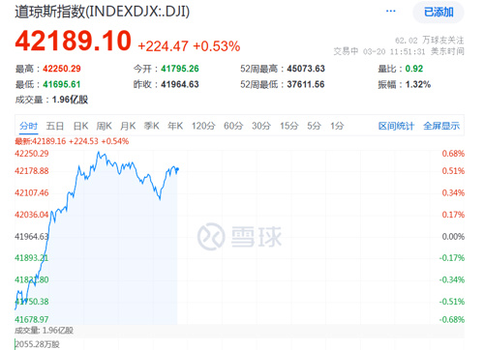
Task: Click the -0.68% right axis label
Action: (x=452, y=319)
